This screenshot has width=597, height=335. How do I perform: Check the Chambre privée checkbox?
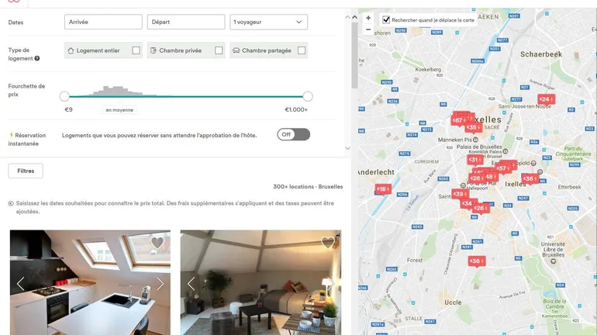point(219,50)
